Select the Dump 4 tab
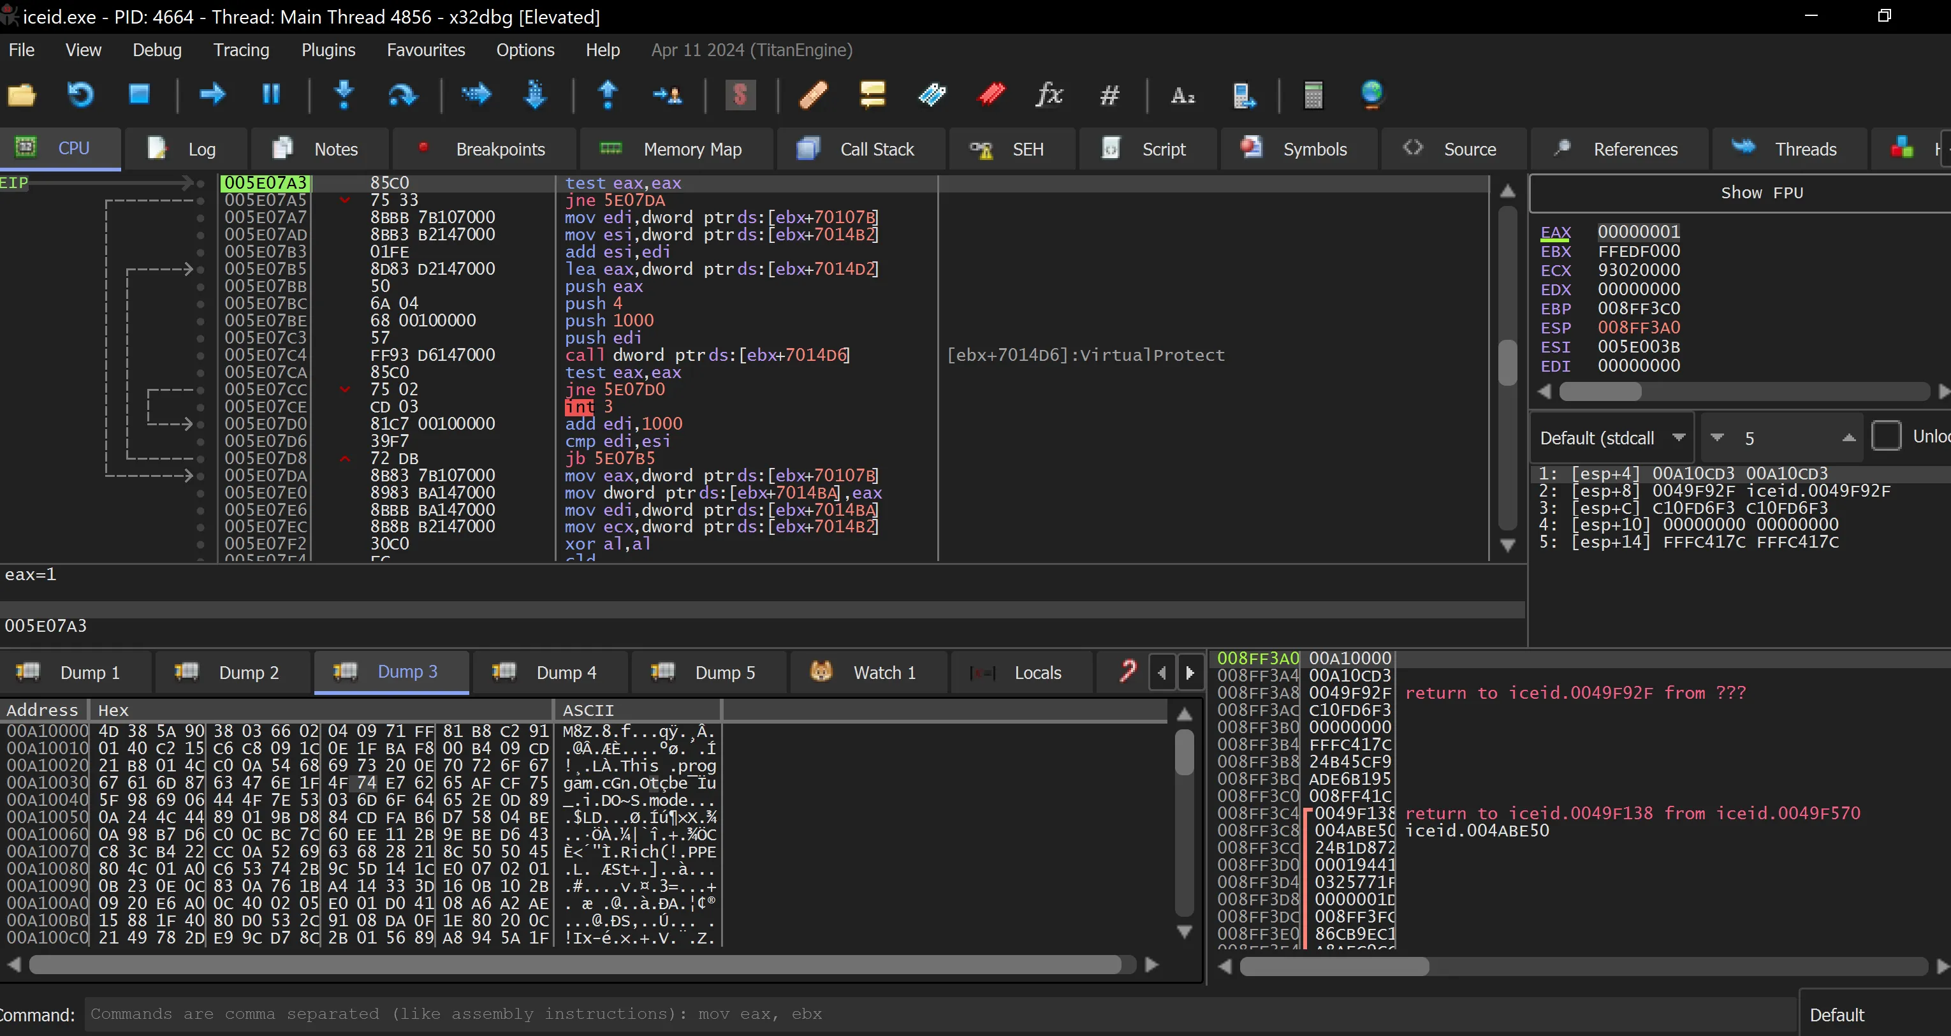The width and height of the screenshot is (1951, 1036). point(550,673)
